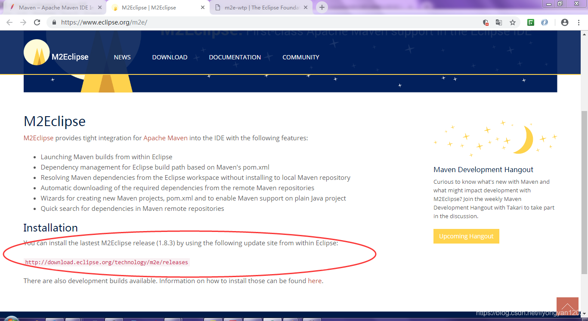Switch to the Maven – Apache Maven IDE tab

56,7
